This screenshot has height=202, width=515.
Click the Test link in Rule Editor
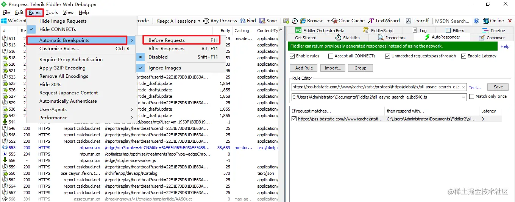pos(475,87)
